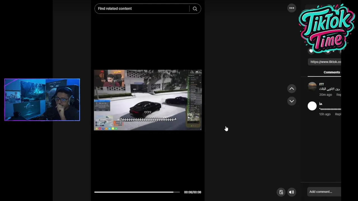Click the '13h ago' timestamp

325,114
